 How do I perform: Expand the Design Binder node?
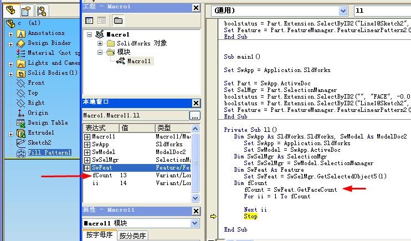(x=11, y=44)
